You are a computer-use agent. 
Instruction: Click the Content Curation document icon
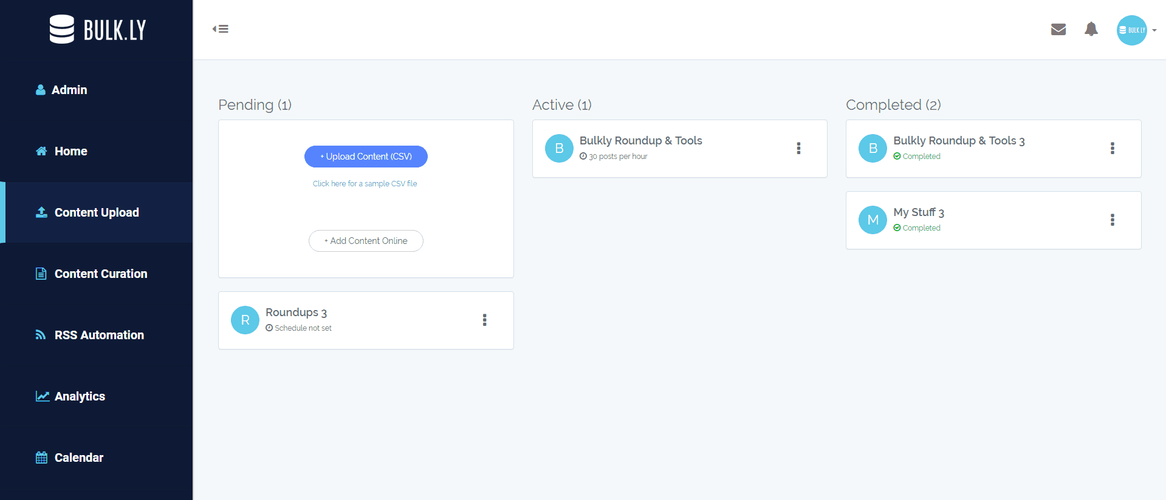click(x=41, y=274)
